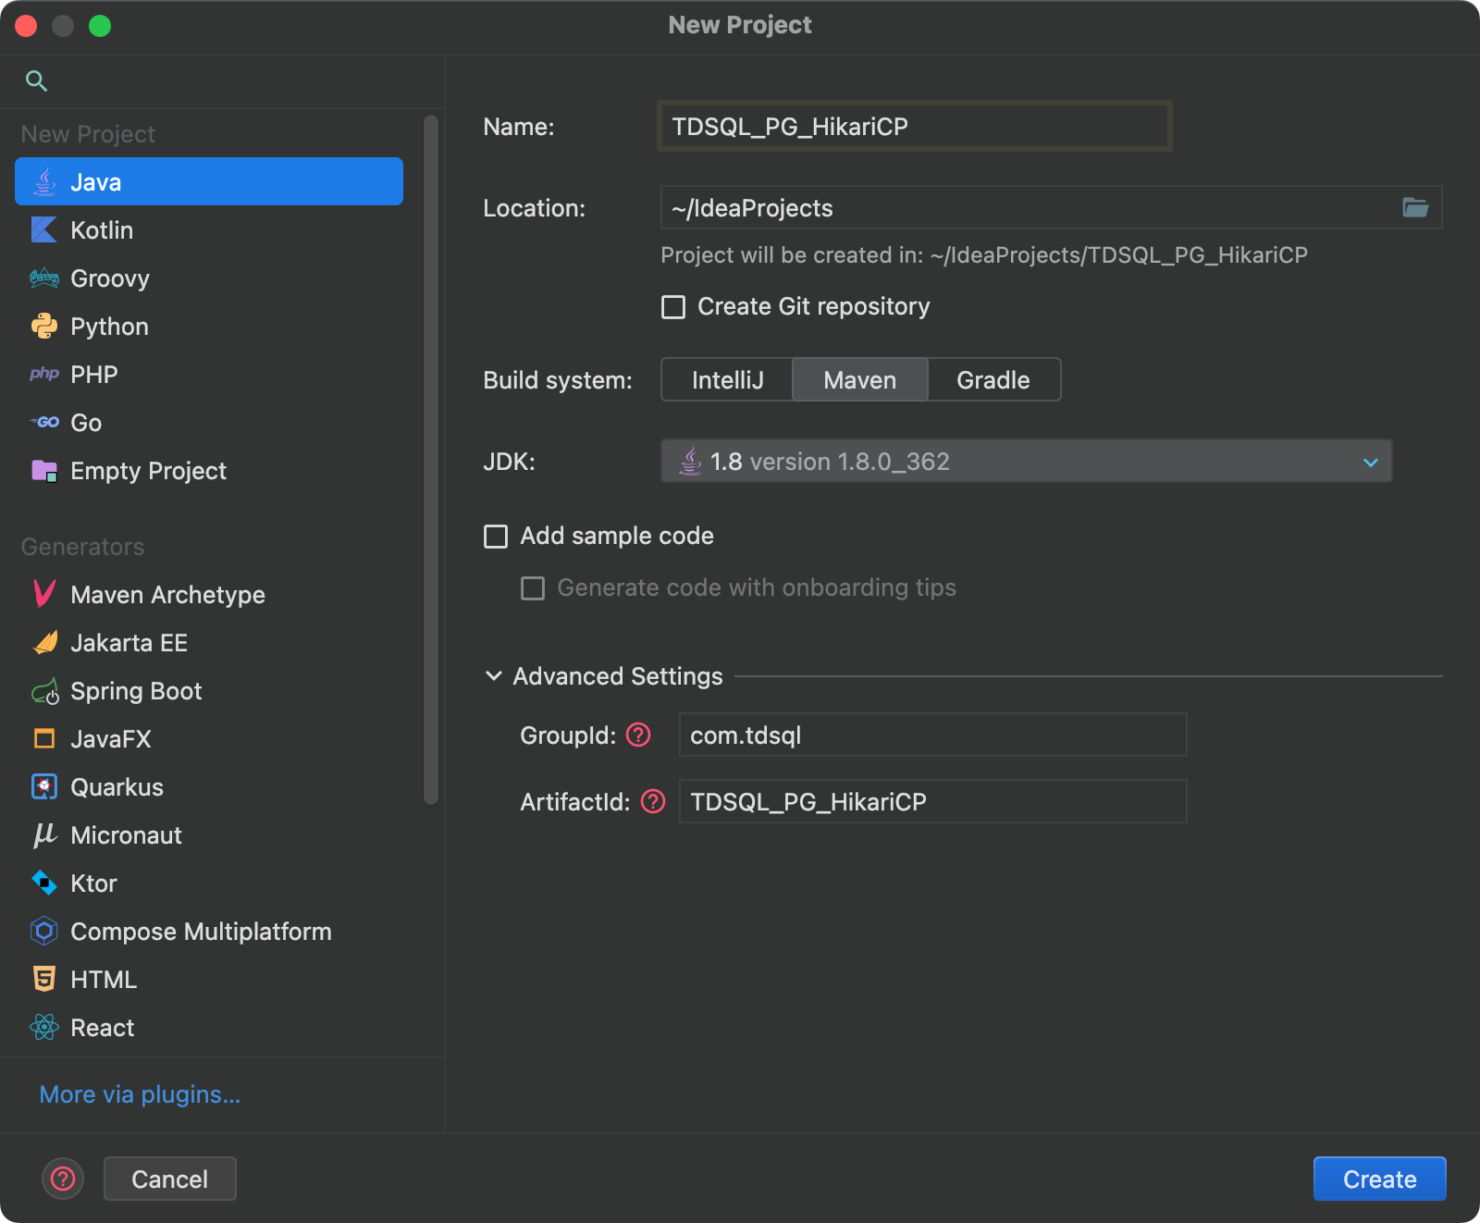1480x1223 pixels.
Task: Select the React generator icon
Action: click(x=43, y=1027)
